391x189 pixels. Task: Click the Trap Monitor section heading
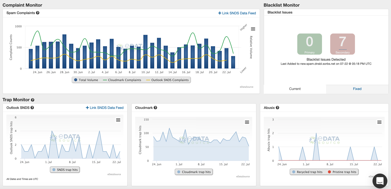(16, 100)
